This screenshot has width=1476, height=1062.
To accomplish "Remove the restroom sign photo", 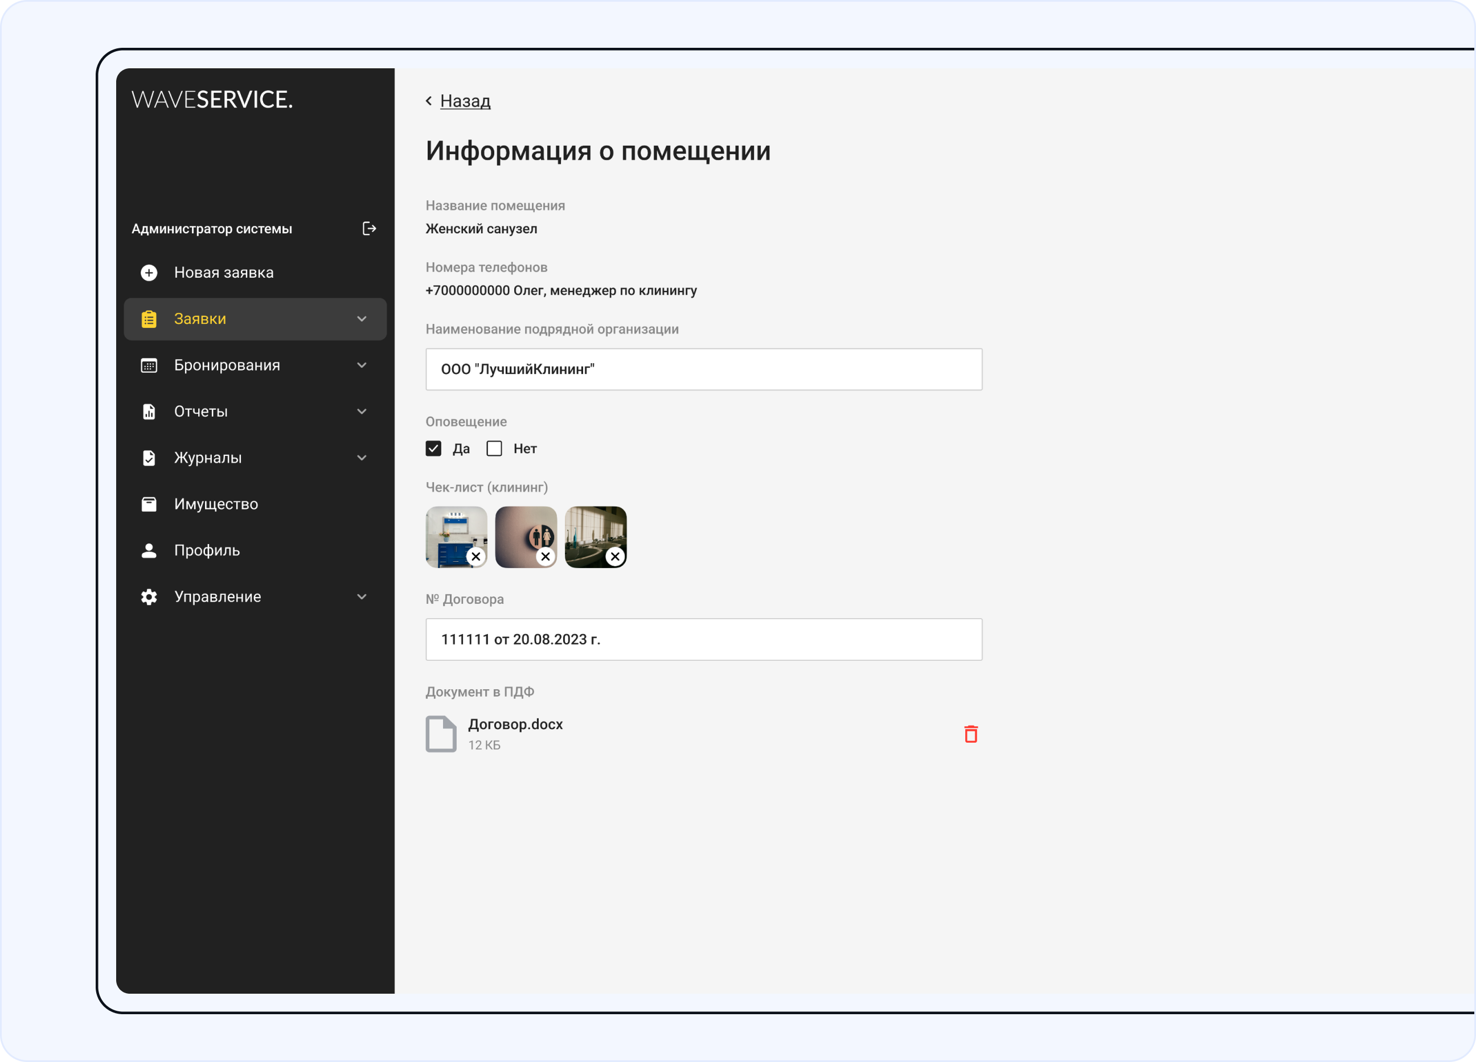I will [x=546, y=557].
